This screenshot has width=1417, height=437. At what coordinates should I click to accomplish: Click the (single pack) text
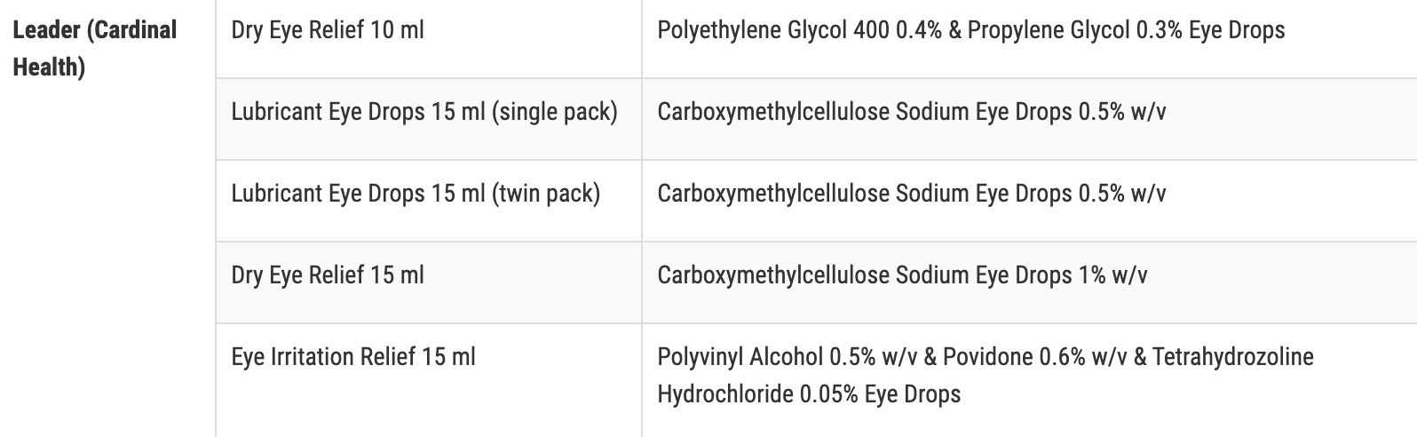coord(554,113)
